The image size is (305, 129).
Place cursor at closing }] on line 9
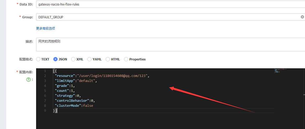click(x=55, y=111)
